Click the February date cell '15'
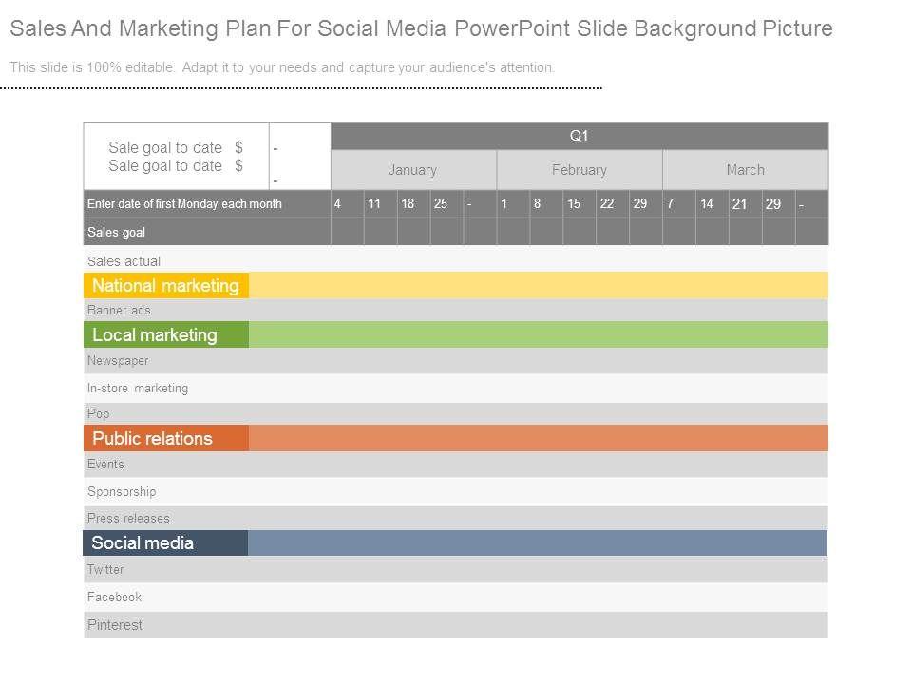The image size is (912, 684). coord(579,204)
